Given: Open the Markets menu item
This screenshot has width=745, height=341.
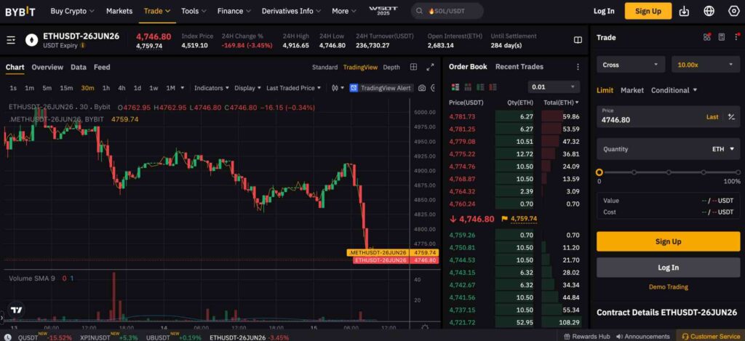Looking at the screenshot, I should (119, 11).
